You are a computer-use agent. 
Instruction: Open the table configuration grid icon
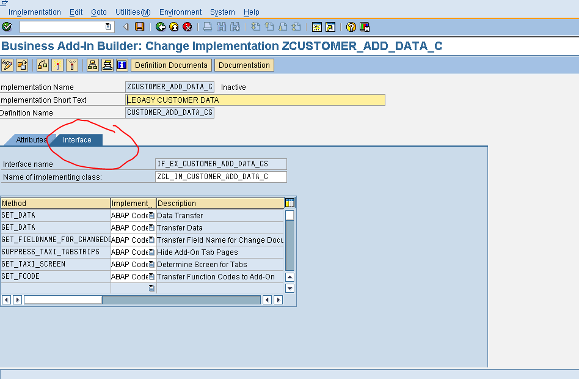pos(289,202)
